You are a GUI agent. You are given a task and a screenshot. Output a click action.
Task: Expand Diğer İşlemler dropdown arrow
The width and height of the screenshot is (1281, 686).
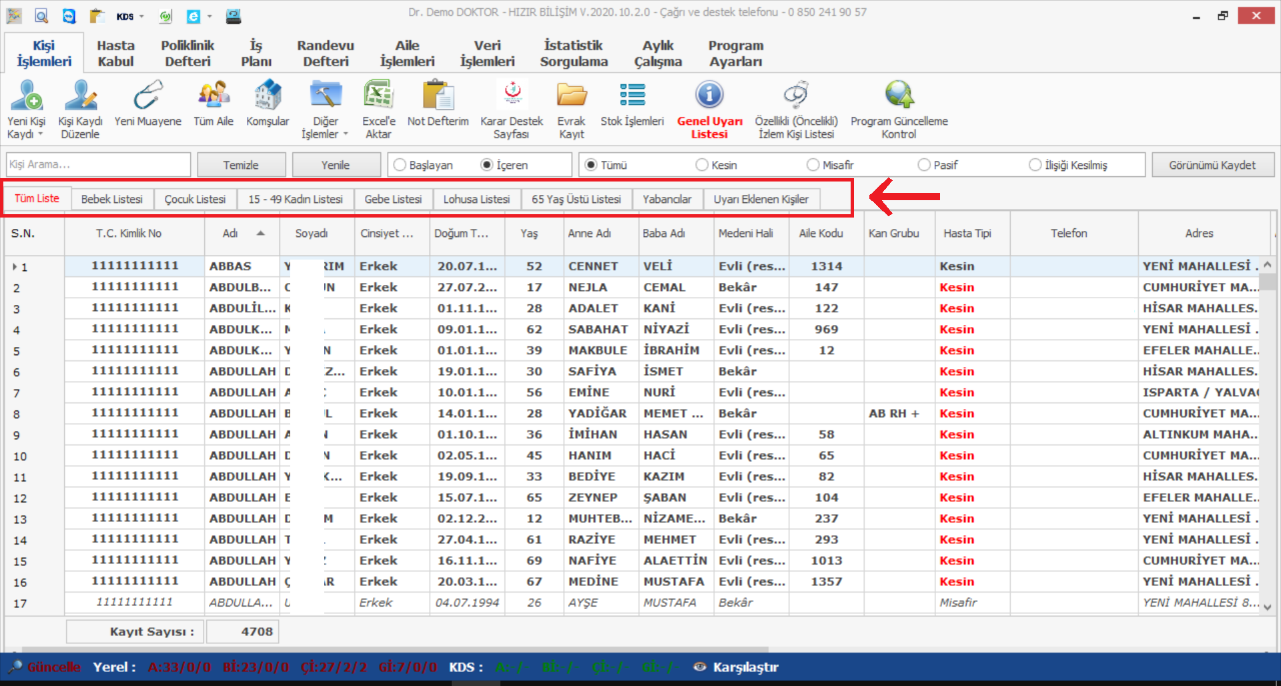tap(346, 135)
